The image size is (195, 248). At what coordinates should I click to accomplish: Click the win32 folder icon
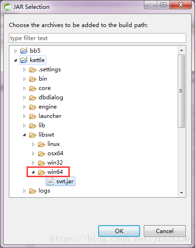coord(41,163)
